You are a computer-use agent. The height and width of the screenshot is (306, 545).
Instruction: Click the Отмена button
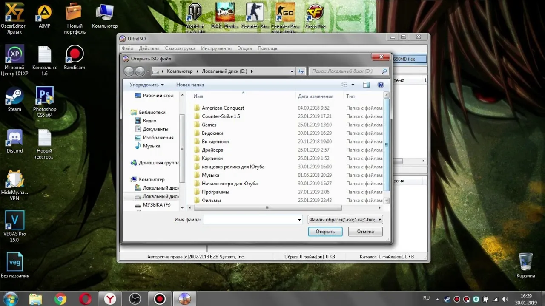[x=365, y=232]
